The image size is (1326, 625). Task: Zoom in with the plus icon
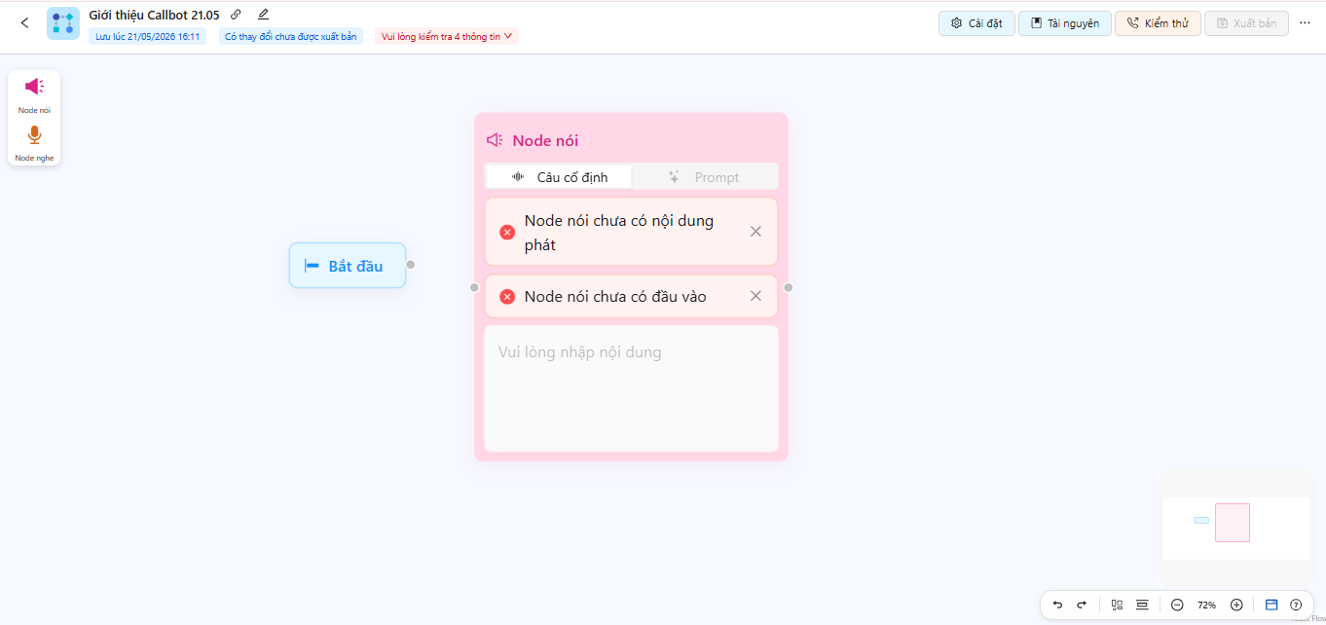(1236, 605)
